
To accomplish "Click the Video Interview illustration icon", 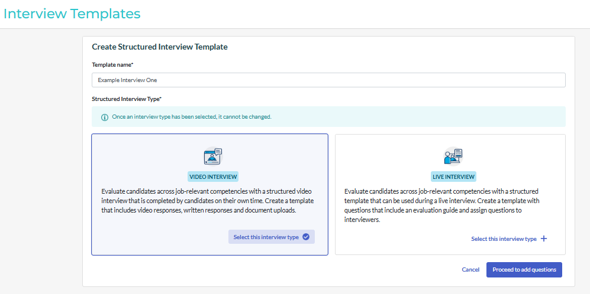I will tap(213, 156).
